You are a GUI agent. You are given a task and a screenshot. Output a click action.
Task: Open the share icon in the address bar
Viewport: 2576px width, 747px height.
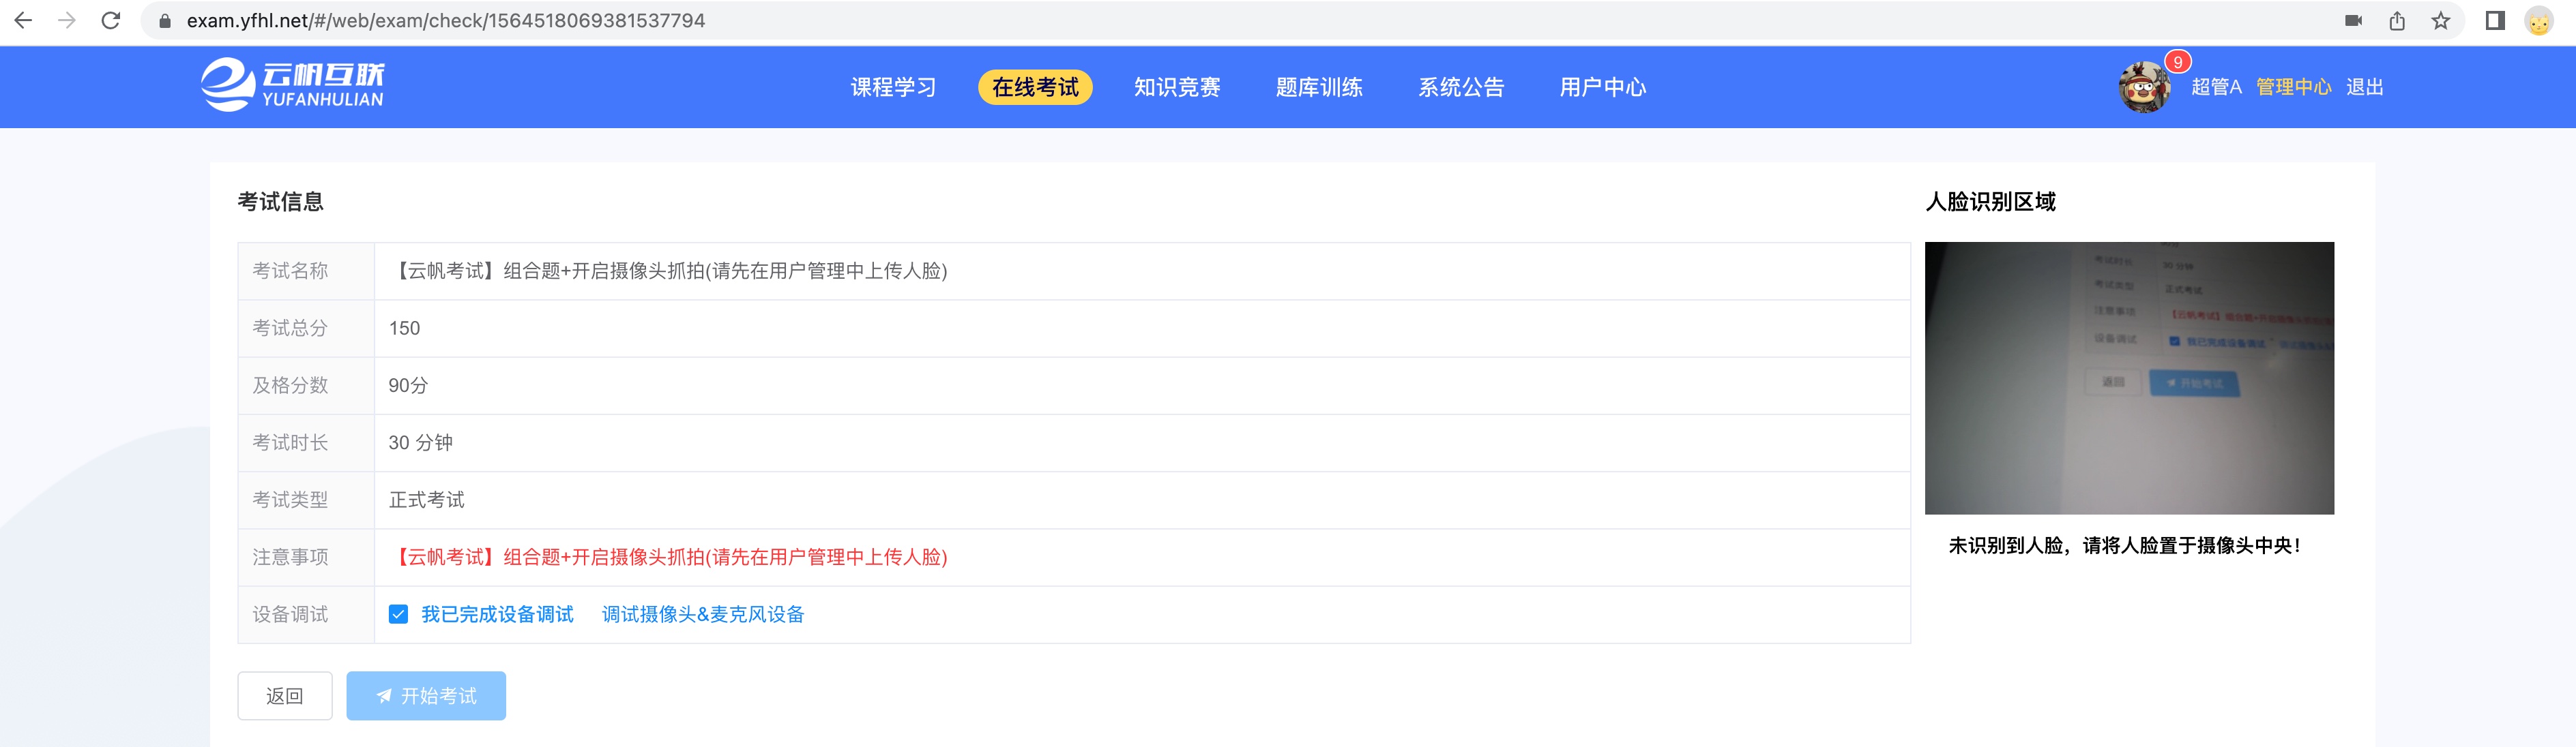click(2397, 21)
